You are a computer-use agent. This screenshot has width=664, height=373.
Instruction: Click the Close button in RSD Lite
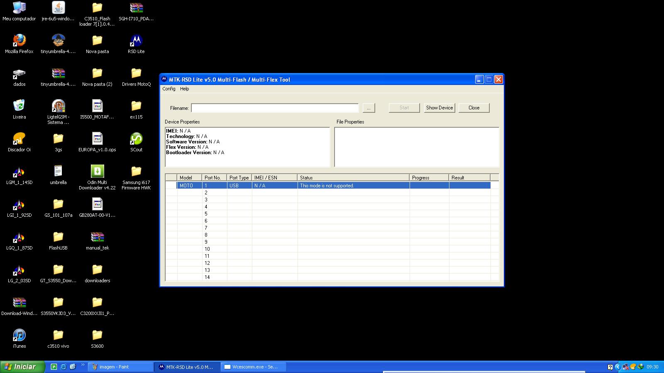[474, 108]
